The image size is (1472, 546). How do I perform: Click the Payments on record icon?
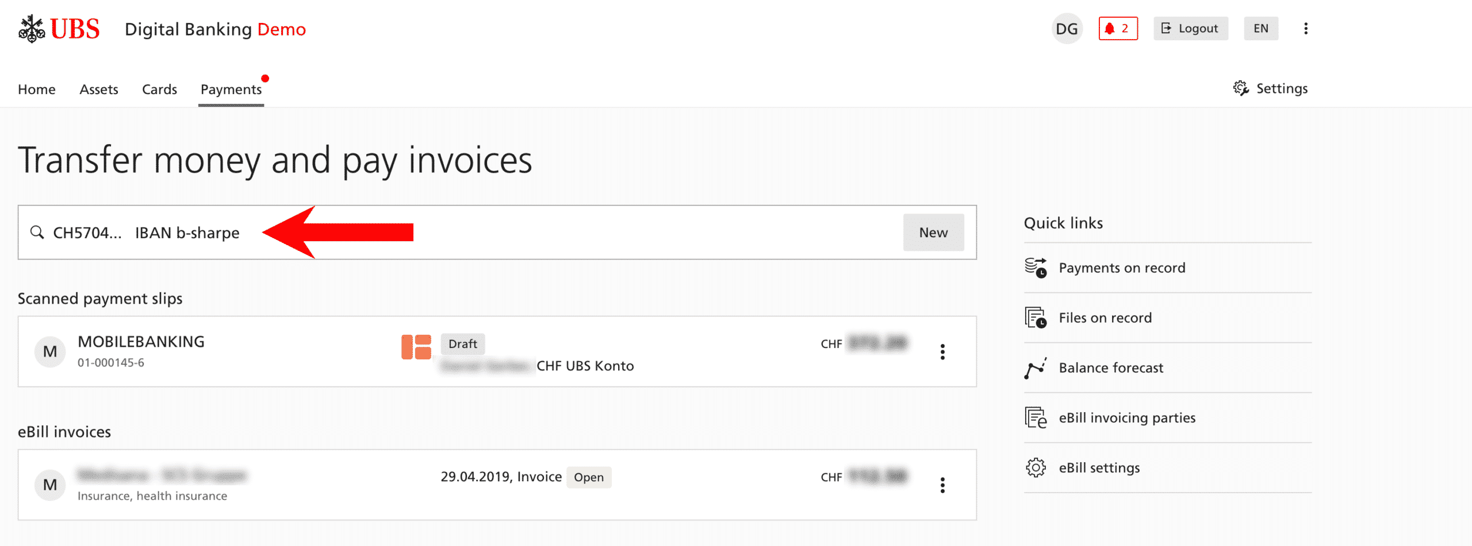point(1036,268)
